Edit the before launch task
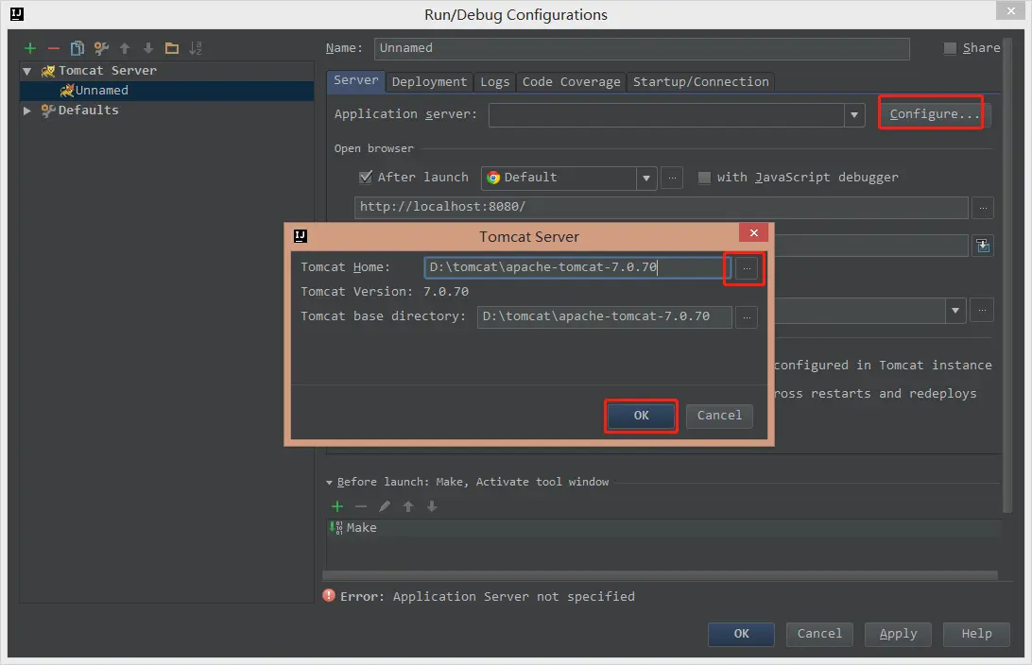Viewport: 1032px width, 665px height. tap(385, 506)
